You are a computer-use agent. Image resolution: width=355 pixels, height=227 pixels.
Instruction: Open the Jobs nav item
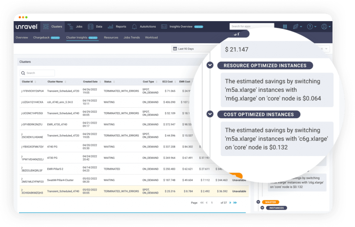[75, 26]
